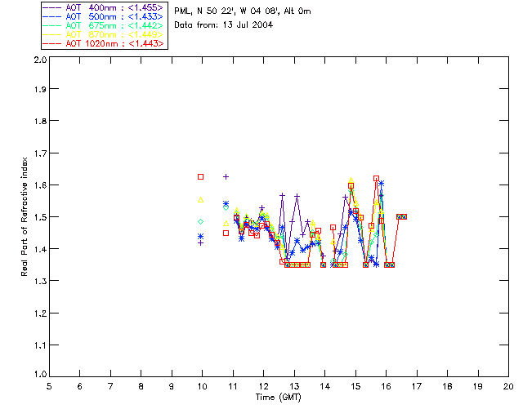The height and width of the screenshot is (418, 523).
Task: Select the purple plus marker near 1.62
Action: point(226,176)
